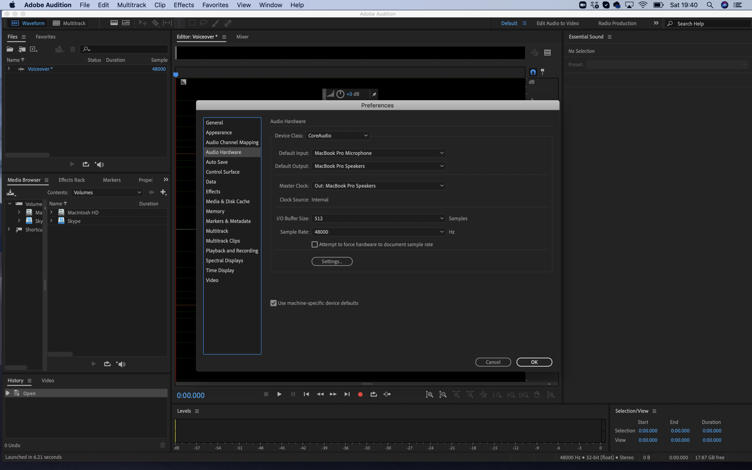The image size is (752, 470).
Task: Click the Settings... button
Action: pos(332,261)
